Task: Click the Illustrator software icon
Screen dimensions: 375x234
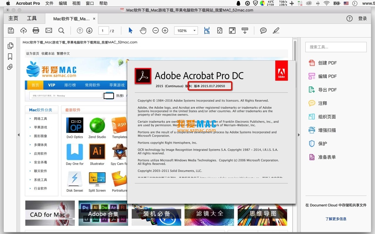Action: click(x=97, y=151)
